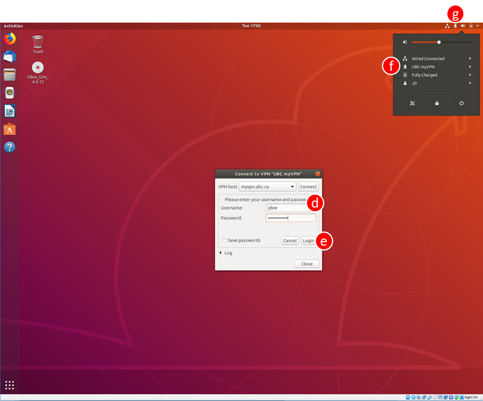Enable Save passwords checkbox
The image size is (483, 401).
click(x=224, y=240)
